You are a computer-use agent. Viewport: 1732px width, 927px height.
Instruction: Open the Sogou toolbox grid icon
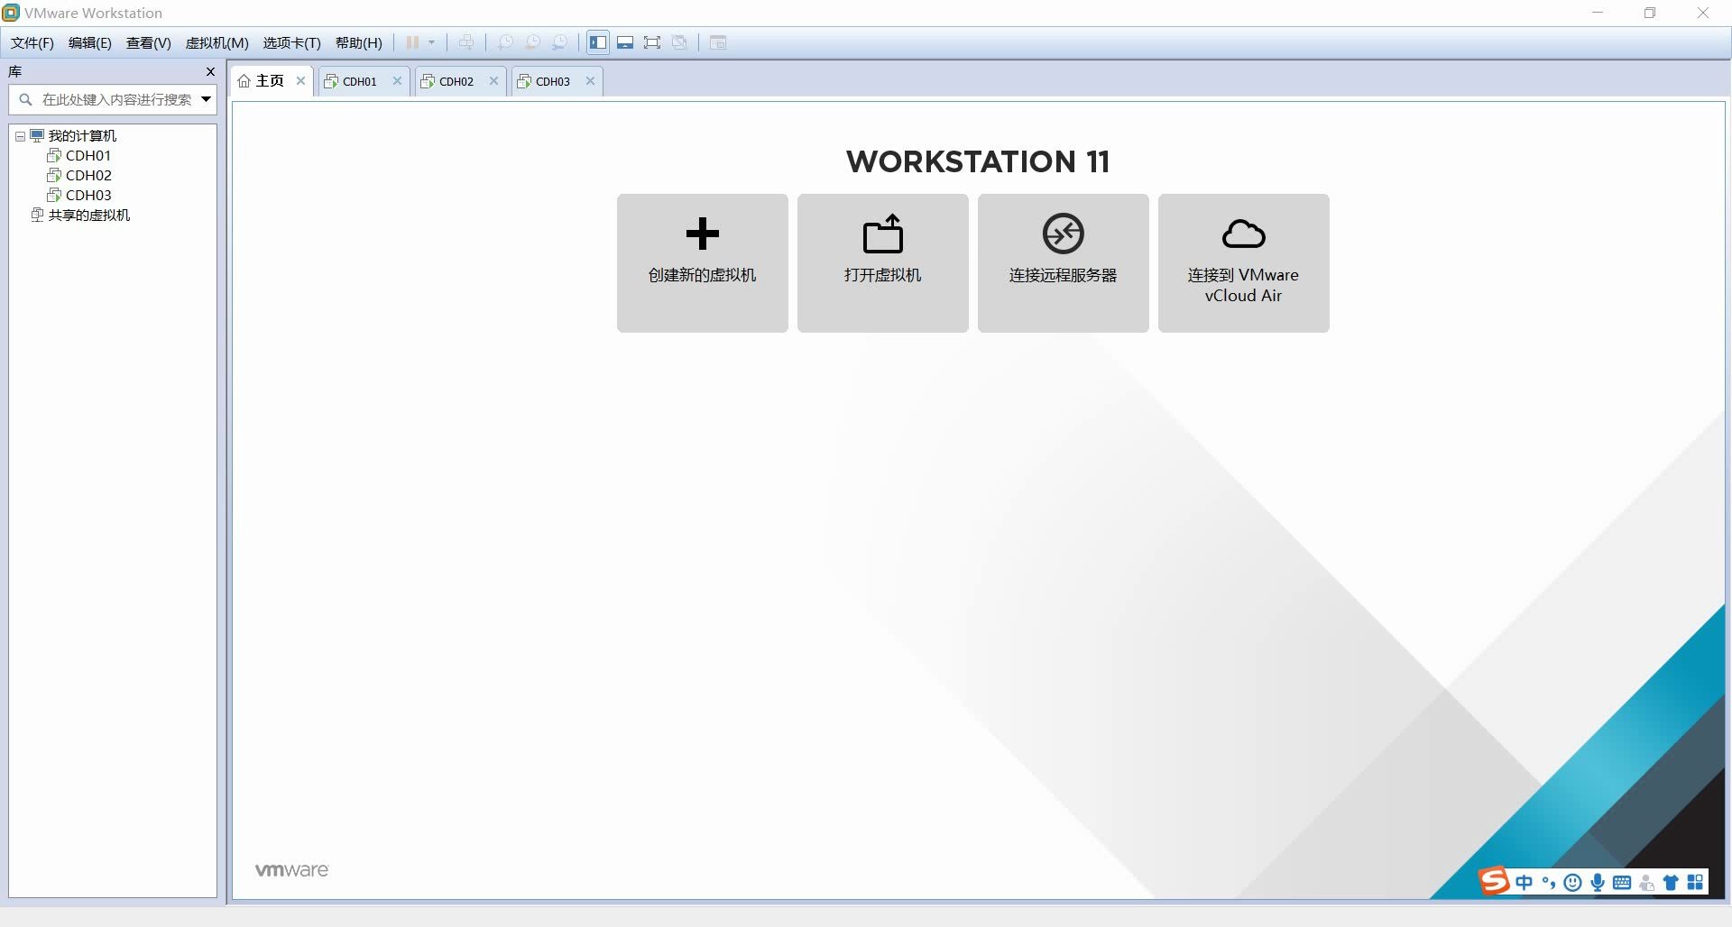[x=1695, y=882]
